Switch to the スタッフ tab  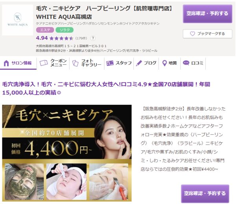tap(119, 63)
